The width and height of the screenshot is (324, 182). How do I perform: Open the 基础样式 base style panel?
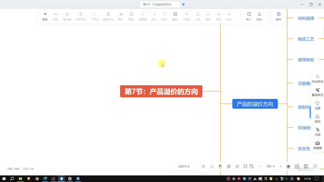pyautogui.click(x=317, y=92)
